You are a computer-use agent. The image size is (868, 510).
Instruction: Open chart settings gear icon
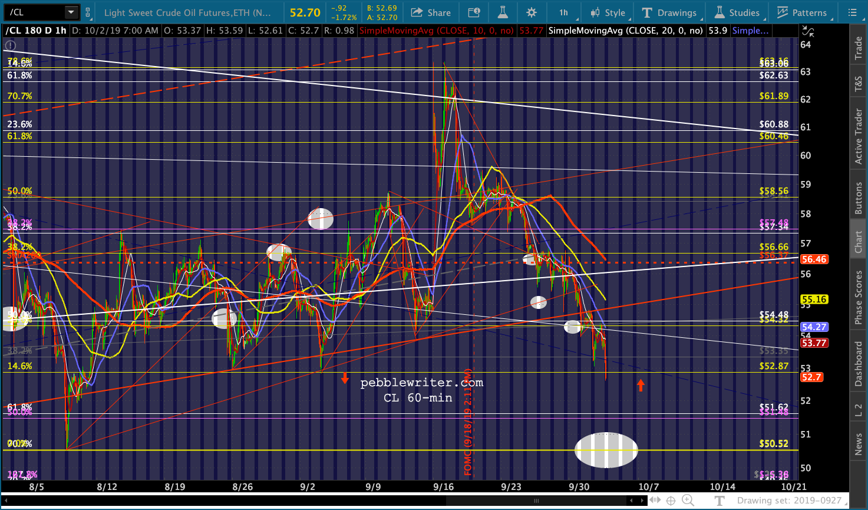tap(532, 12)
